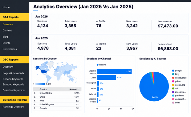191x117 pixels.
Task: Select the GA4 Reports section header
Action: [14, 17]
